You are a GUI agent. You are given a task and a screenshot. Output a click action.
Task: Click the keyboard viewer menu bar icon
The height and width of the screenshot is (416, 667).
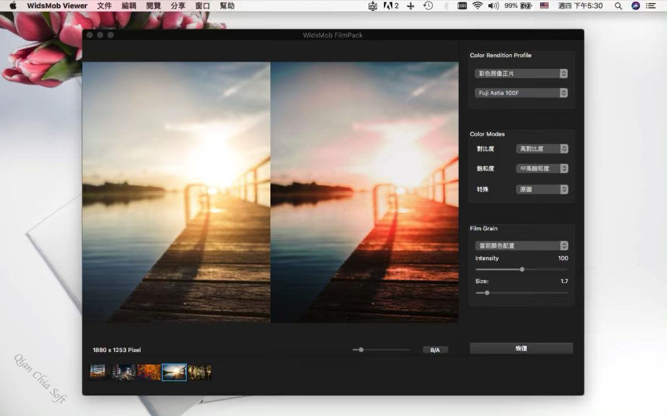click(x=462, y=5)
